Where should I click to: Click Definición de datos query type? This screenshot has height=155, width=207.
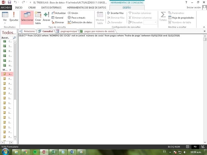[x=80, y=22]
